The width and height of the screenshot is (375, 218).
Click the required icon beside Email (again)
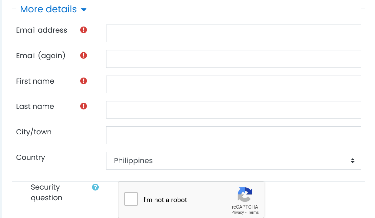[x=83, y=55]
